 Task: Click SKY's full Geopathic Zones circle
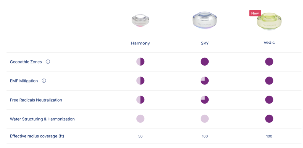tap(205, 62)
